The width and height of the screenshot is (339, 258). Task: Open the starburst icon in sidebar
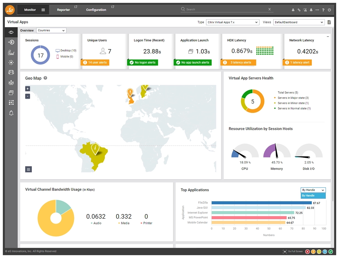[11, 63]
